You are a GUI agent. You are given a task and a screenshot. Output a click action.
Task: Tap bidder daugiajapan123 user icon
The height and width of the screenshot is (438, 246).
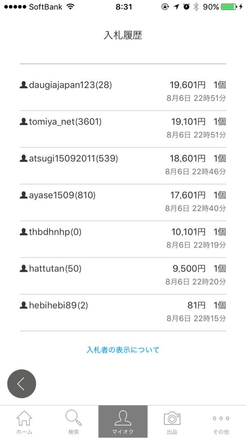pos(23,85)
